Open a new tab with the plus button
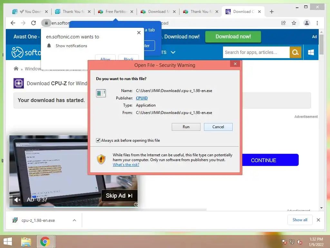This screenshot has height=248, width=330. point(271,12)
